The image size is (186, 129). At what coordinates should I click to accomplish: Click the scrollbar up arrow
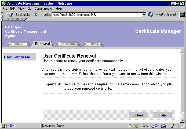[182, 51]
